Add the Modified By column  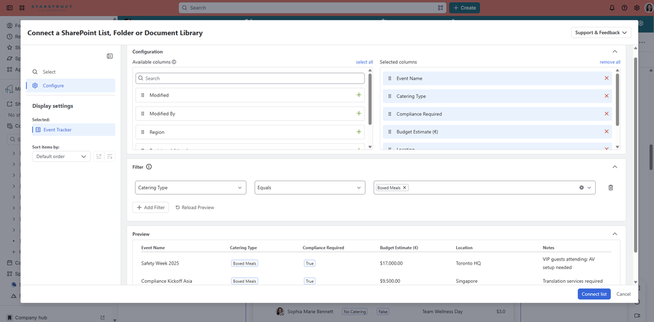pyautogui.click(x=359, y=113)
